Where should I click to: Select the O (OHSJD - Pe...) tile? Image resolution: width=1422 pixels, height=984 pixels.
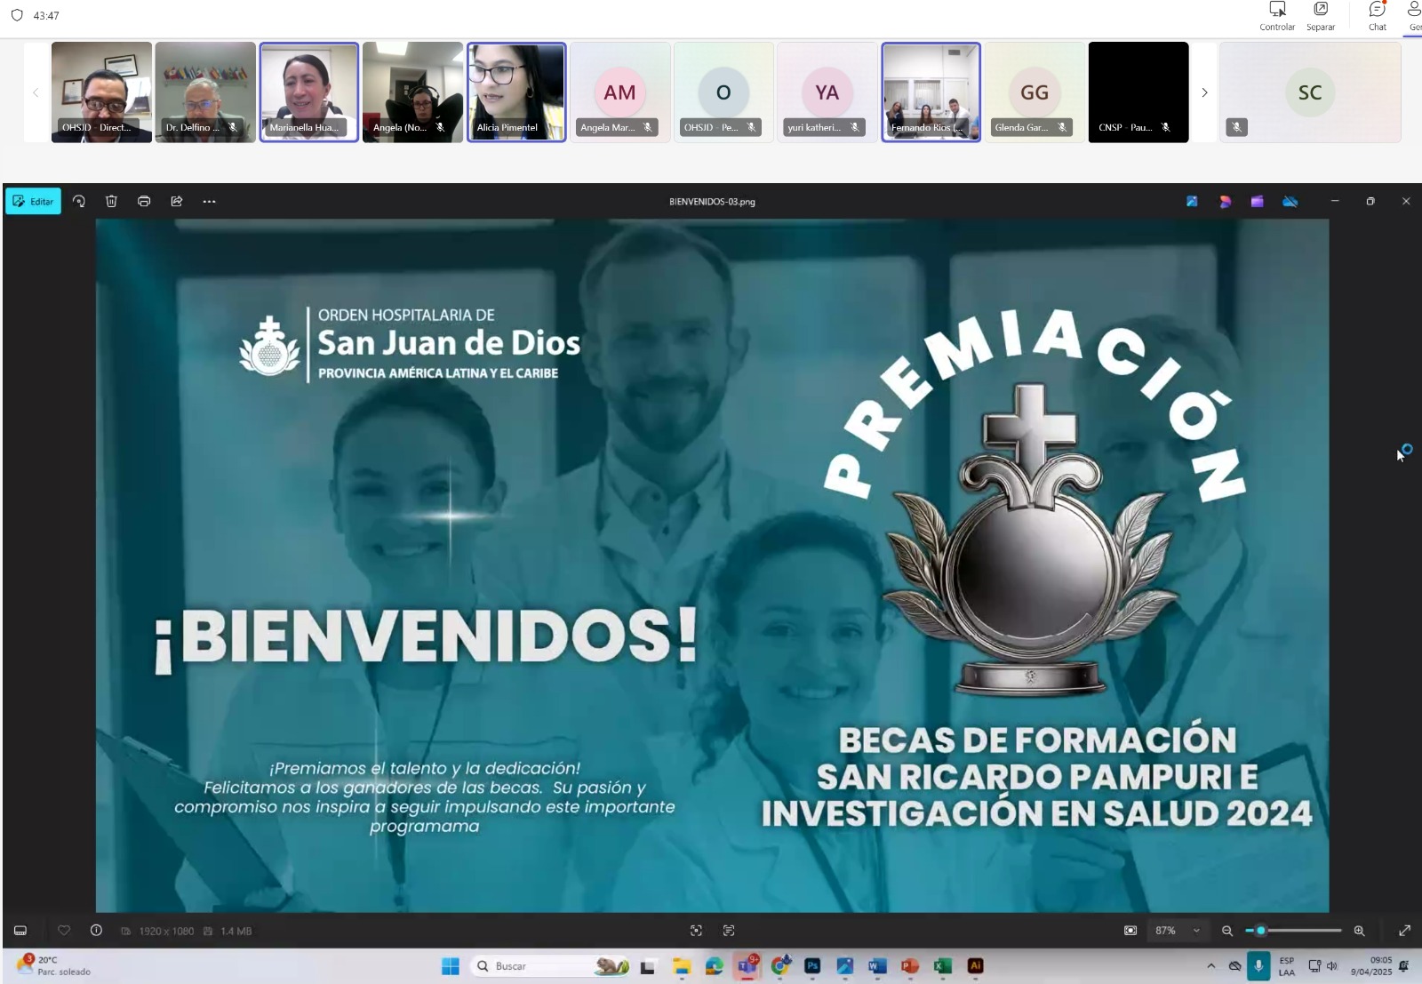[723, 92]
